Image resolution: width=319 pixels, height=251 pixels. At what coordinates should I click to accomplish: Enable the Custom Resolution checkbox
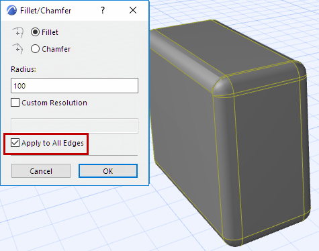click(15, 103)
